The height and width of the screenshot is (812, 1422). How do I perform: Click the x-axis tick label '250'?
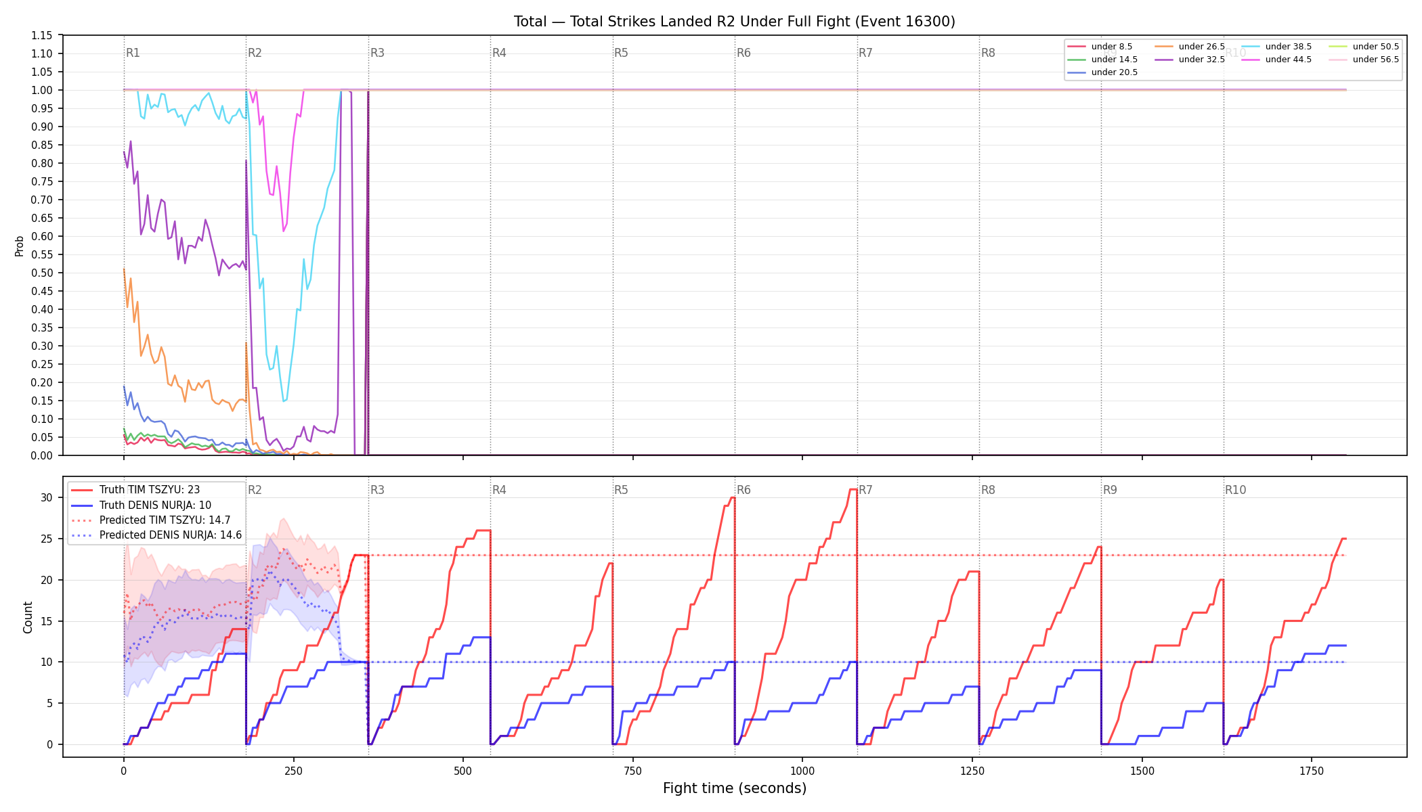point(293,771)
